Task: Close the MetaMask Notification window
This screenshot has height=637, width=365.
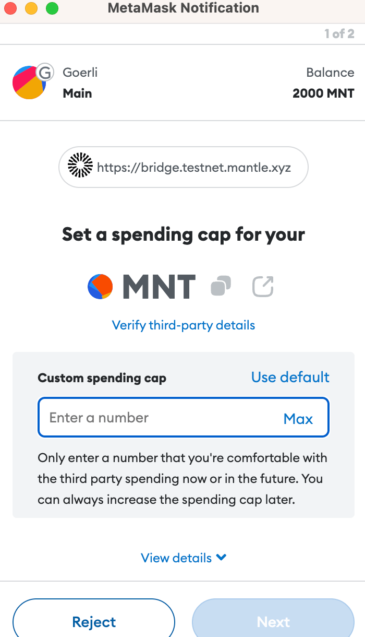Action: tap(10, 8)
